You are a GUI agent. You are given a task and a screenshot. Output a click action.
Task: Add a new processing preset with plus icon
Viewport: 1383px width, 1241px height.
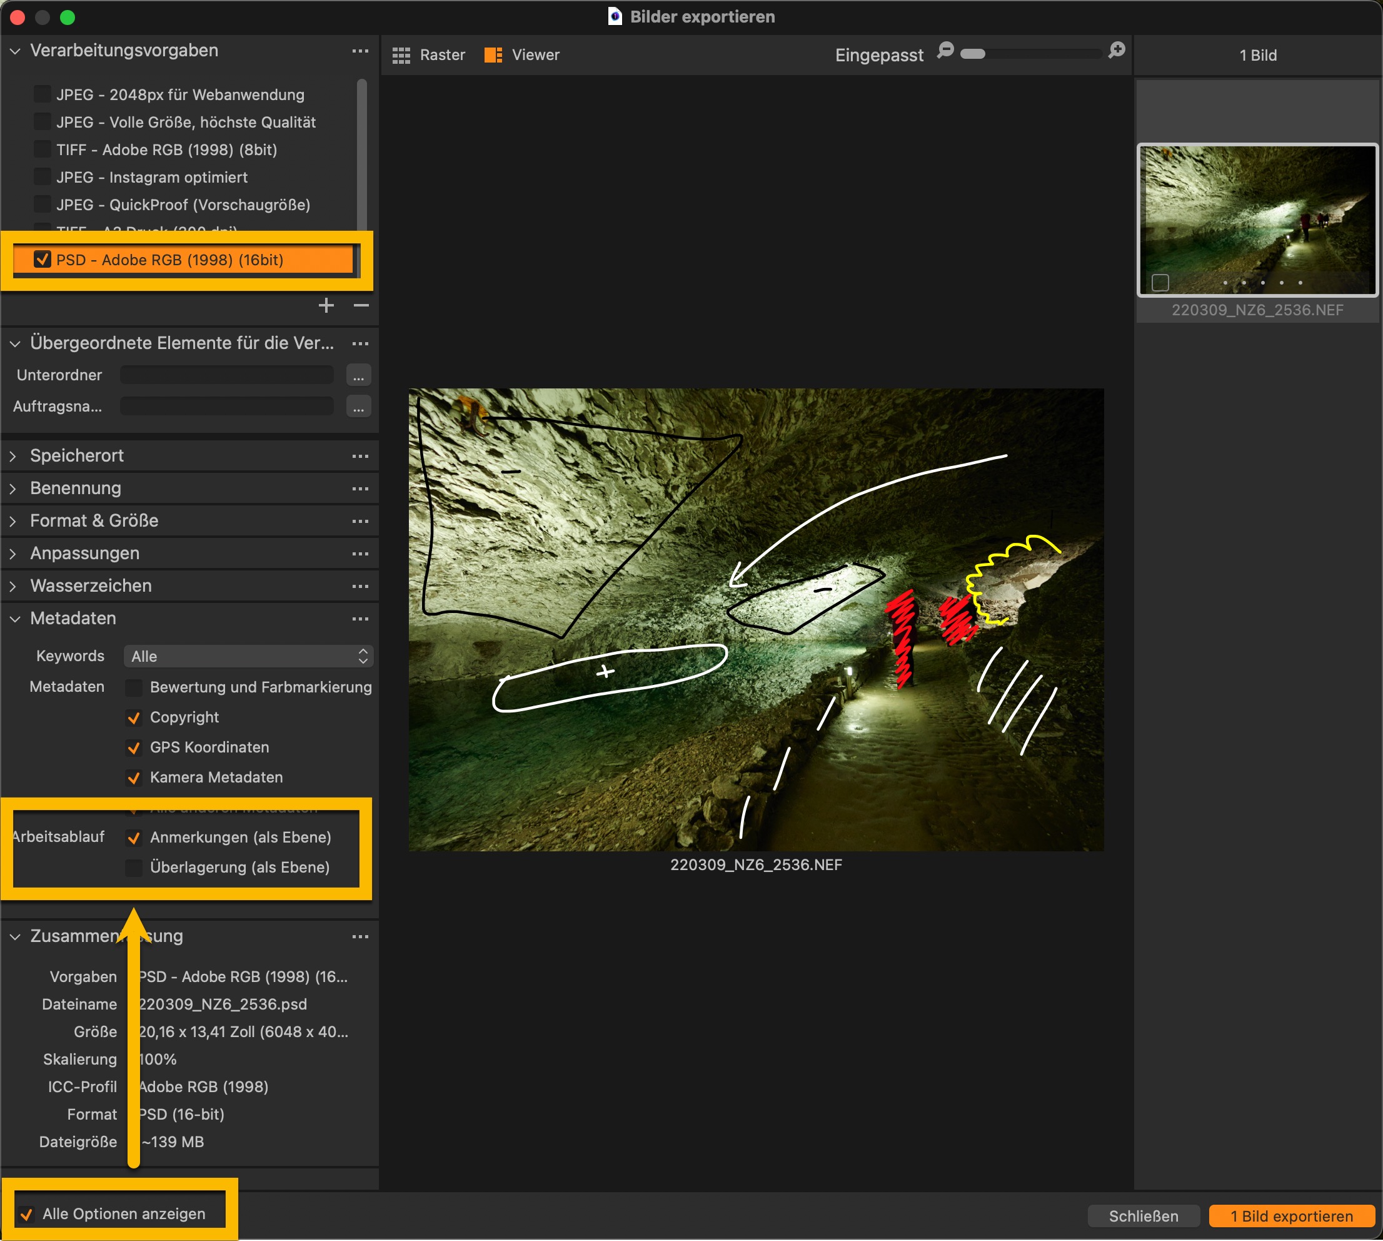(x=326, y=305)
